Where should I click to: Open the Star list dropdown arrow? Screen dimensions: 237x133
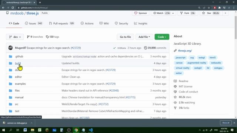[x=225, y=13]
